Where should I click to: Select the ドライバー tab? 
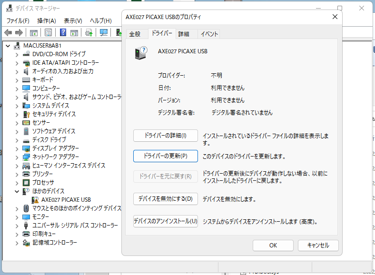[x=162, y=33]
